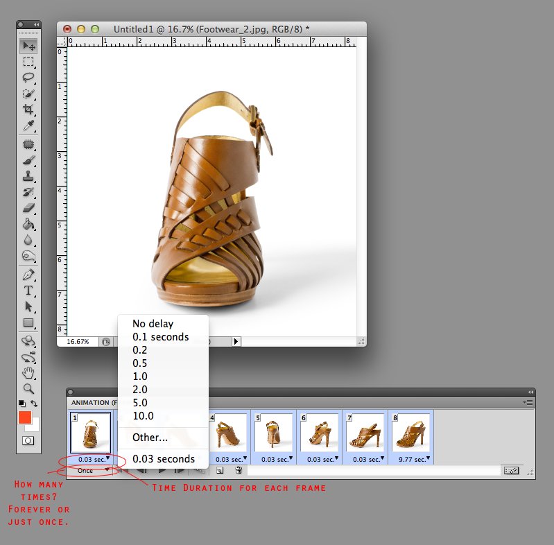Toggle Quick Mask mode
This screenshot has width=554, height=545.
click(28, 440)
